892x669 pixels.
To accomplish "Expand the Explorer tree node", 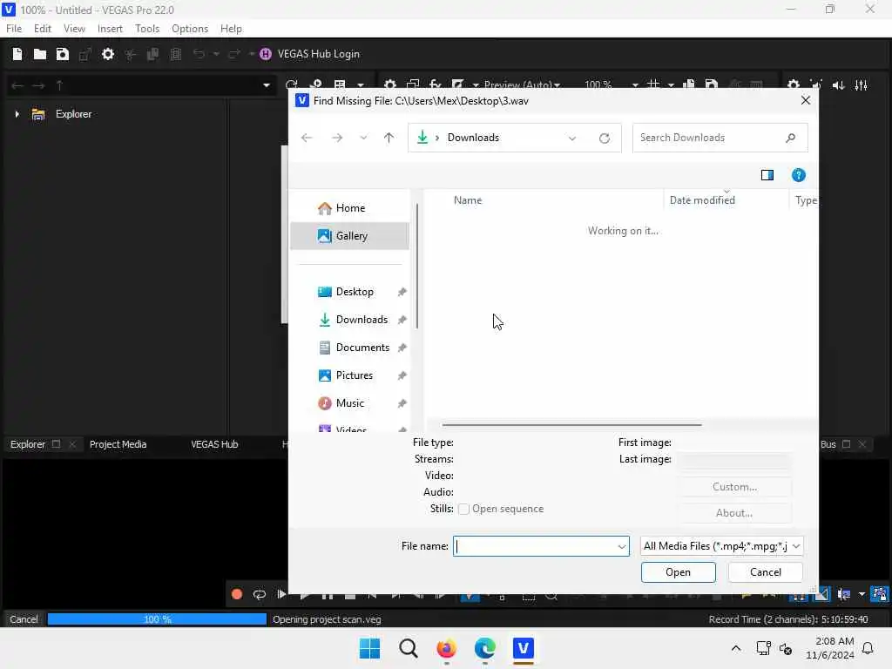I will point(17,114).
